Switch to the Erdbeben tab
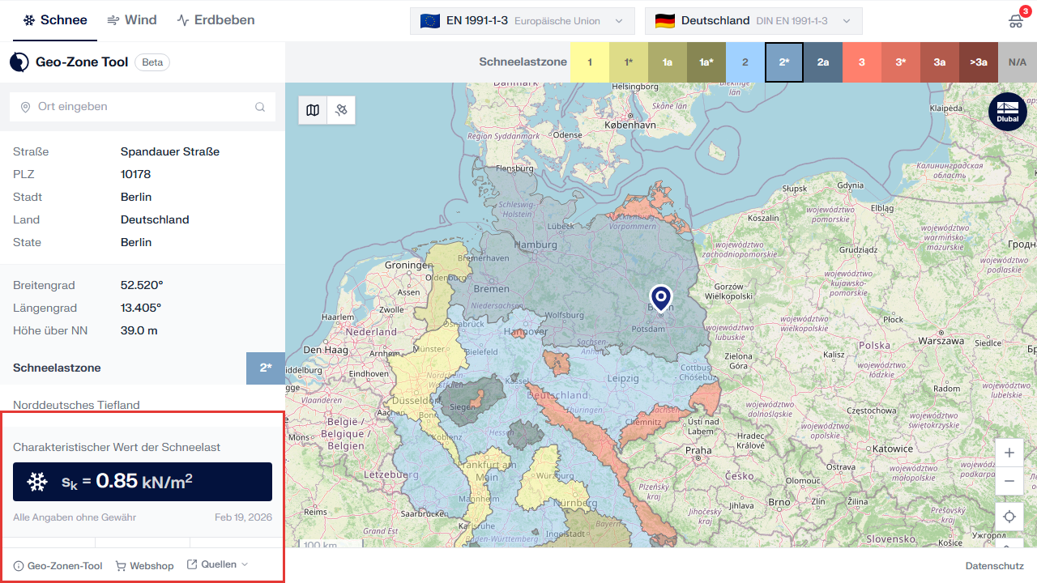The height and width of the screenshot is (583, 1037). point(216,20)
